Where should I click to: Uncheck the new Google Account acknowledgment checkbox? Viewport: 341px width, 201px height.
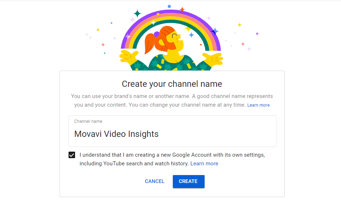pyautogui.click(x=72, y=155)
